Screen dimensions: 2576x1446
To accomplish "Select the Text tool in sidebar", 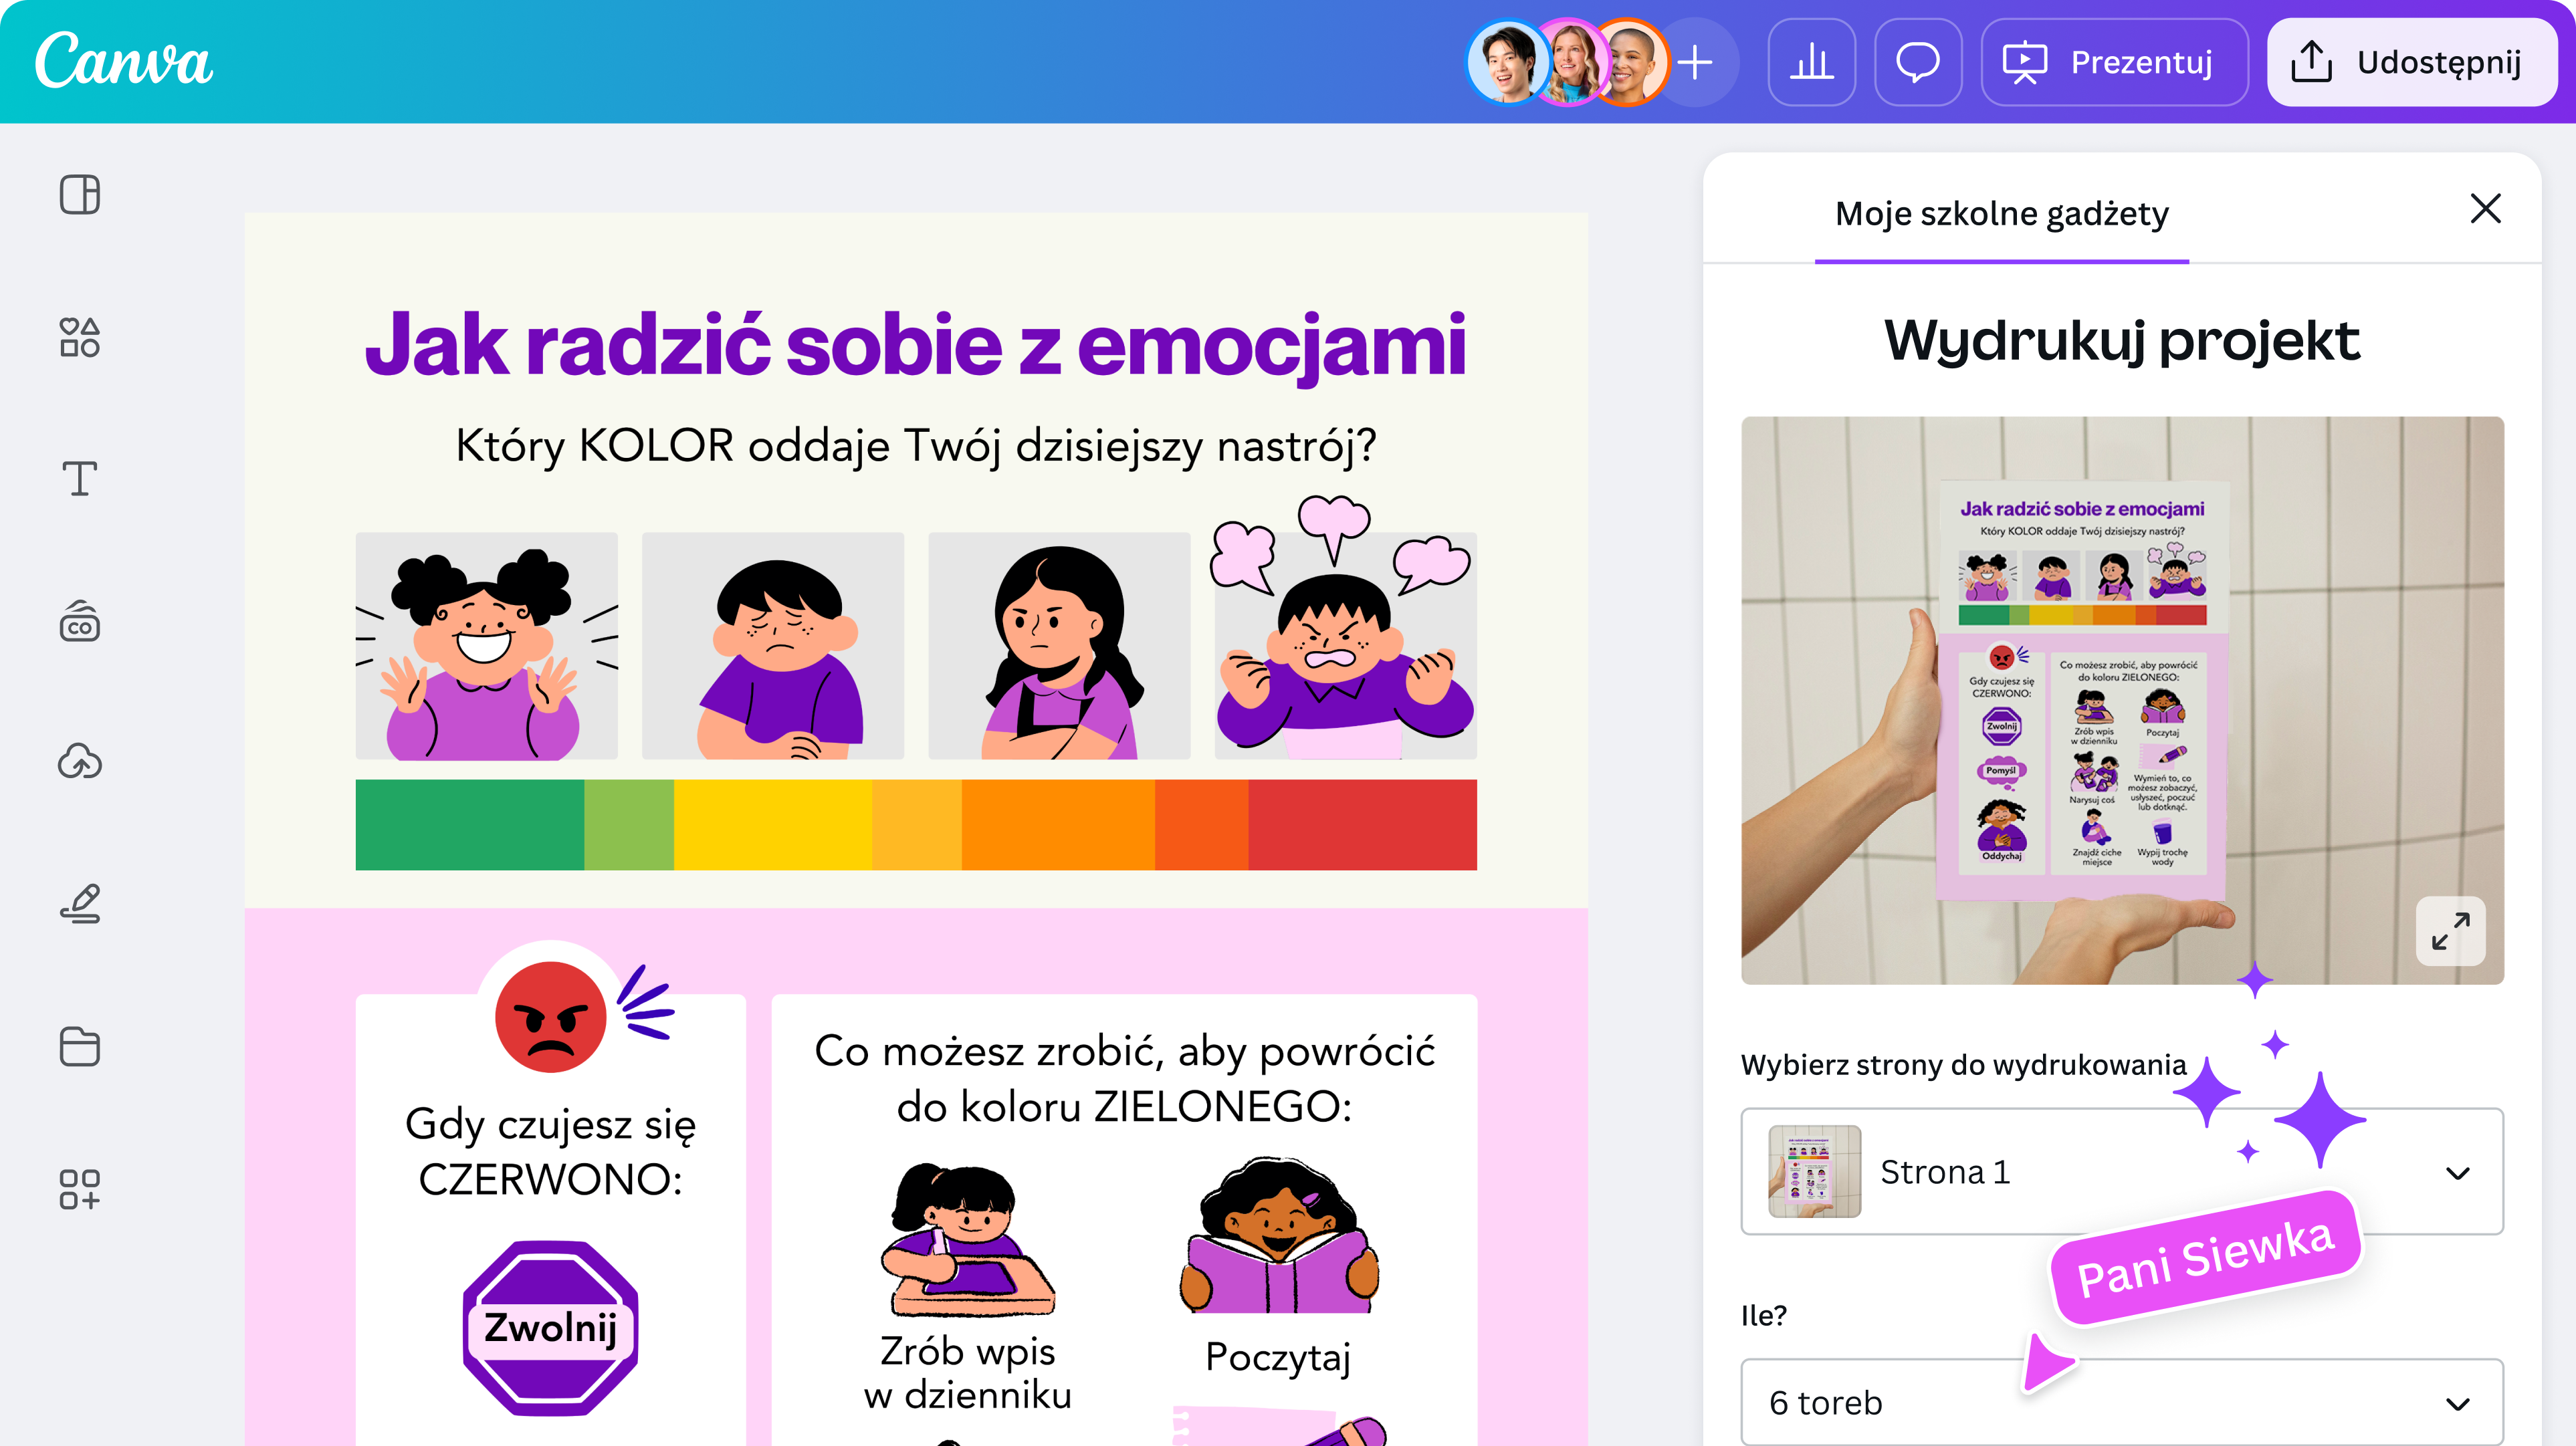I will point(80,479).
